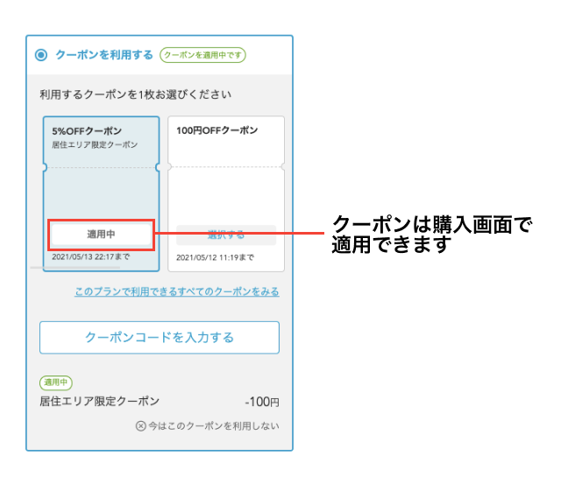Click the coupon list horizontal scrollbar
Image resolution: width=561 pixels, height=477 pixels.
click(75, 267)
